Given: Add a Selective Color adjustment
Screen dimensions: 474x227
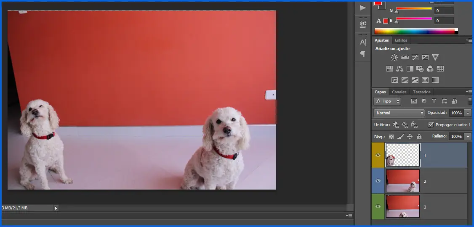Looking at the screenshot, I should (425, 80).
